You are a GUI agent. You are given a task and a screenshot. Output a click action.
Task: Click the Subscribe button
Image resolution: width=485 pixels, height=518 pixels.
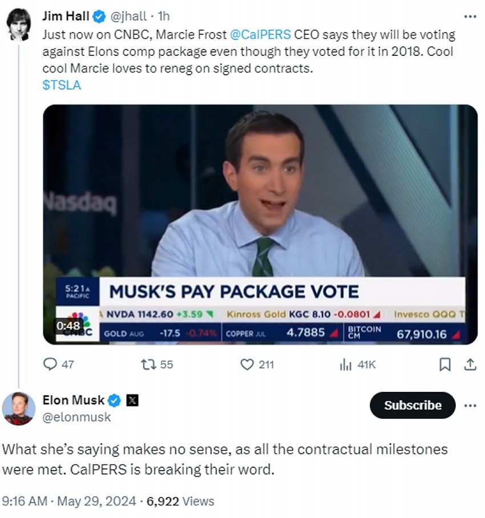point(413,406)
